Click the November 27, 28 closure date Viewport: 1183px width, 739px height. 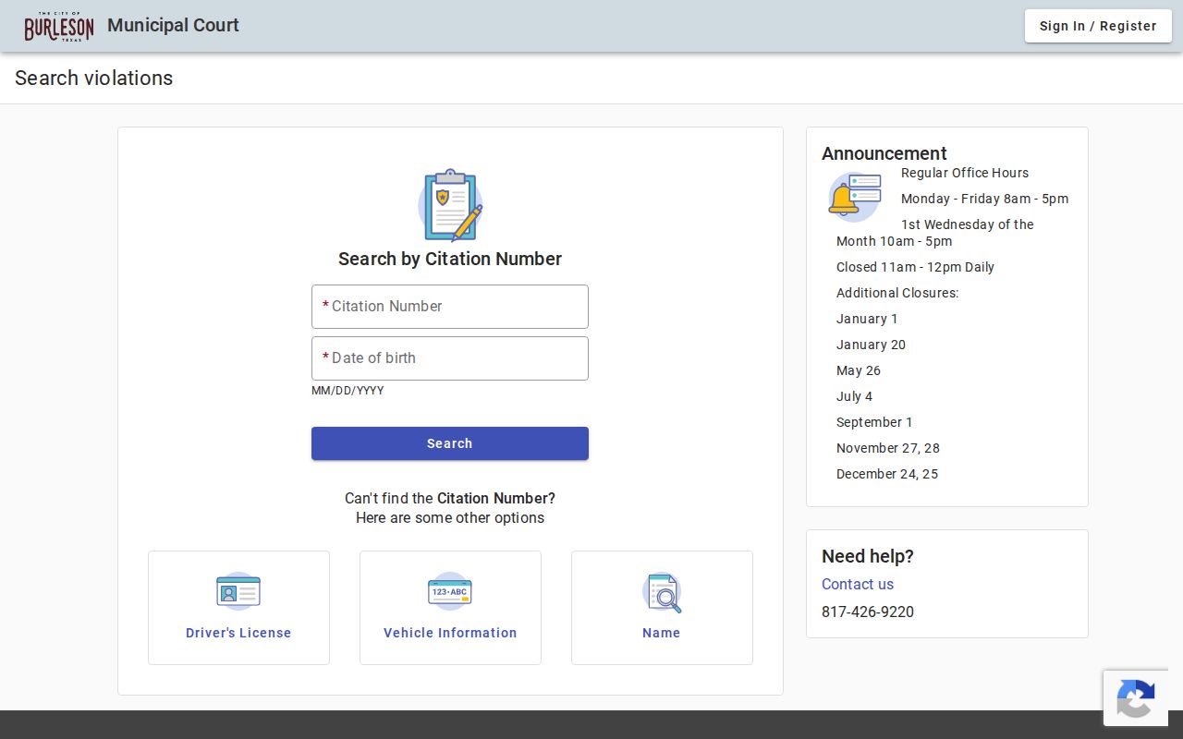pyautogui.click(x=888, y=448)
